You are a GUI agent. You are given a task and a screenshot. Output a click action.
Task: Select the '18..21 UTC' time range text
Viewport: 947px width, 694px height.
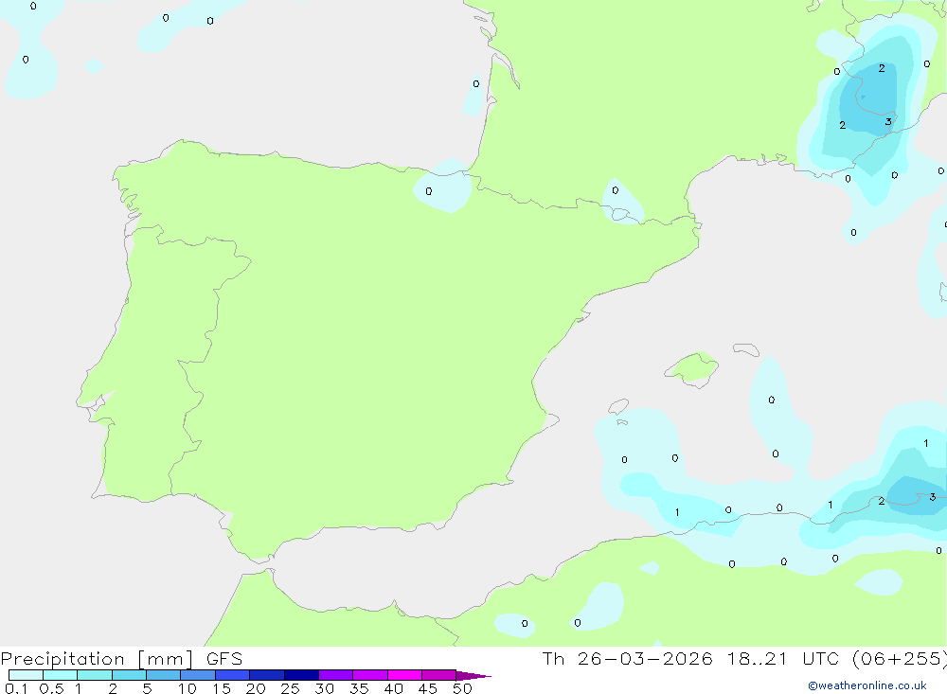pos(783,658)
